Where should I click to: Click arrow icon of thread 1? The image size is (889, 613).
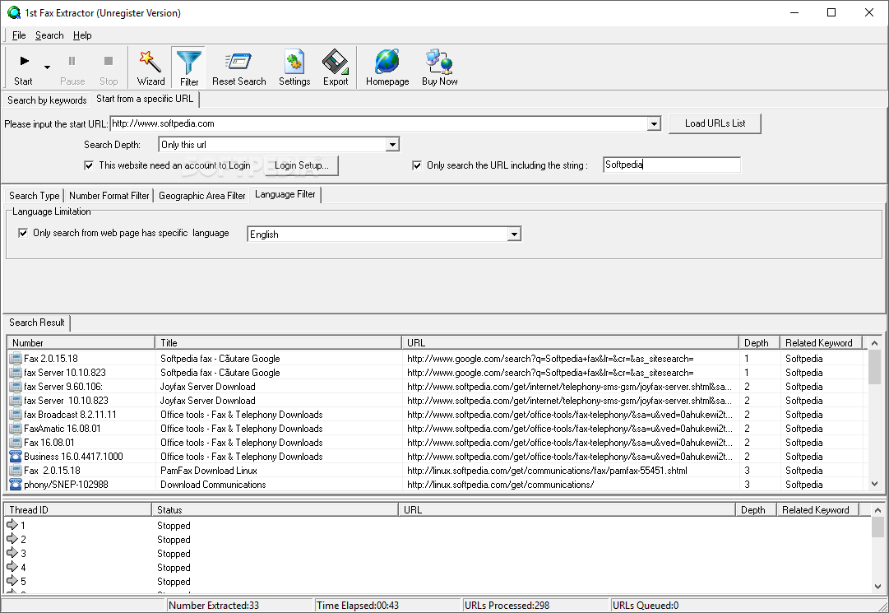12,524
